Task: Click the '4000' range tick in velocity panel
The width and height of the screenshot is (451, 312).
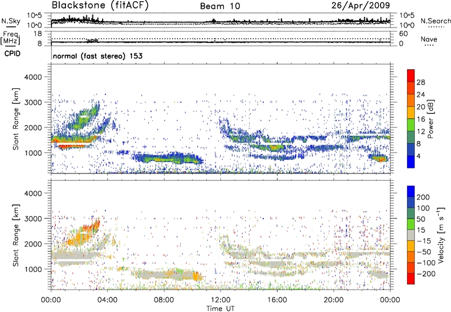Action: pyautogui.click(x=33, y=193)
